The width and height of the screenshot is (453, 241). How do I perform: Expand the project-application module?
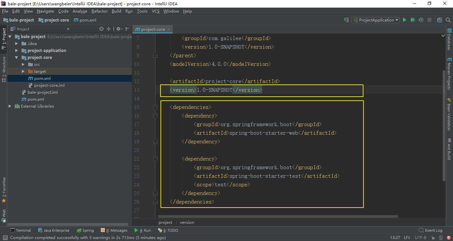tap(17, 51)
